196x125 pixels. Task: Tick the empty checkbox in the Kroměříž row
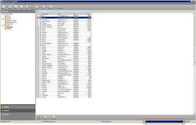41,51
